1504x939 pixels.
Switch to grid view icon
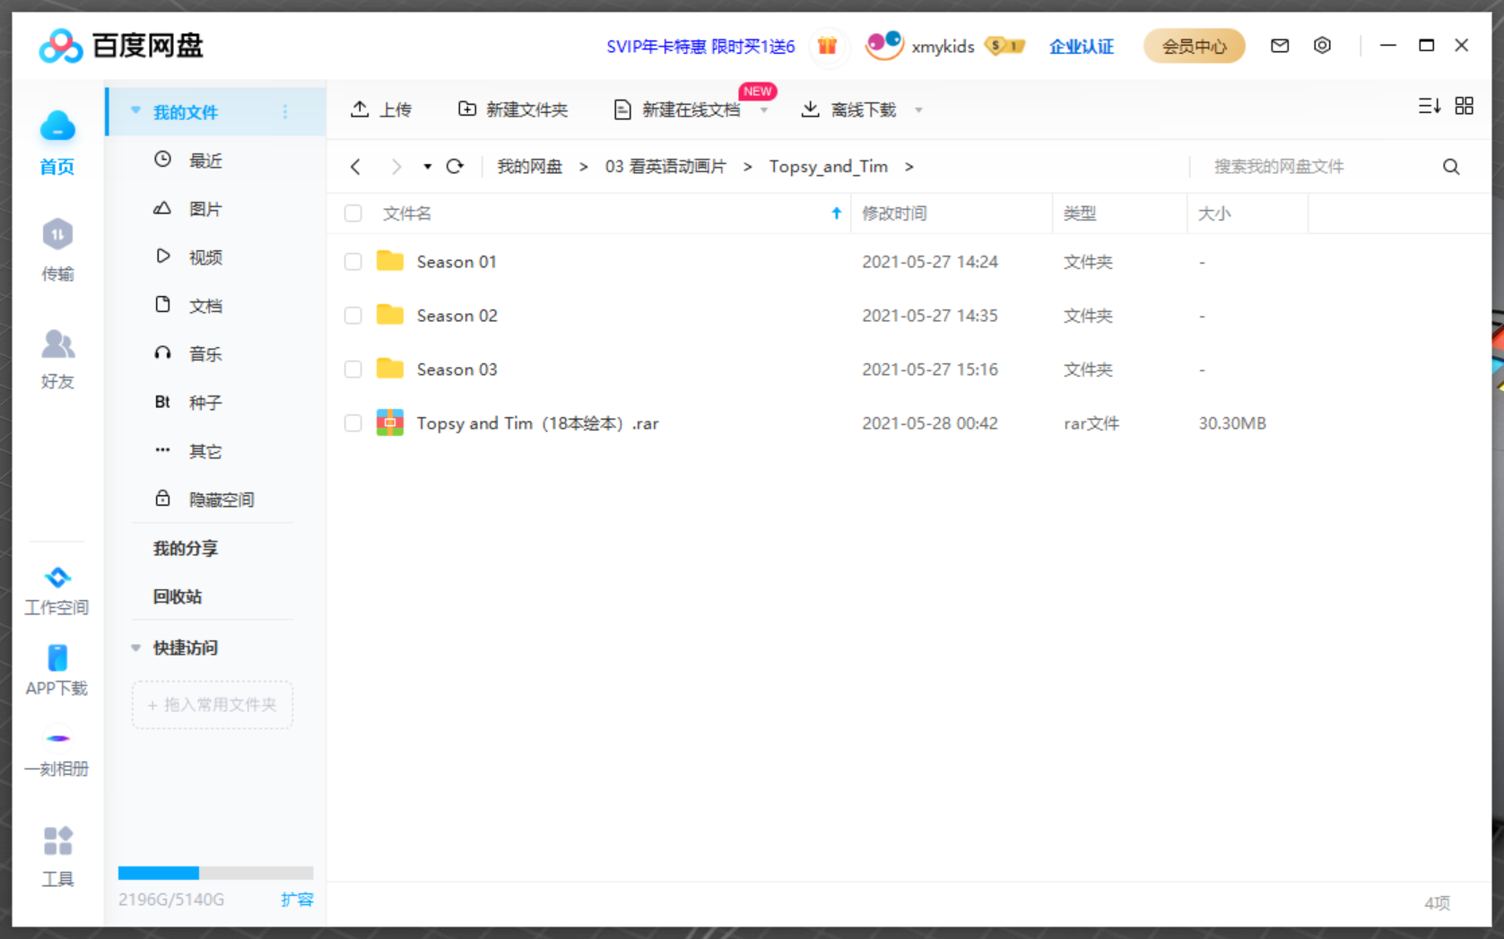point(1464,107)
